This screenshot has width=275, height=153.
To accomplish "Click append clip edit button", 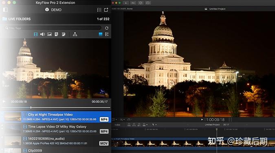I will click(x=139, y=125).
